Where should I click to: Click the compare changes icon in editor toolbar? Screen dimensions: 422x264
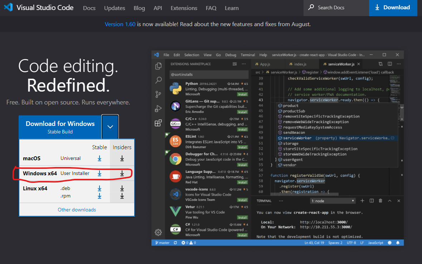(380, 64)
